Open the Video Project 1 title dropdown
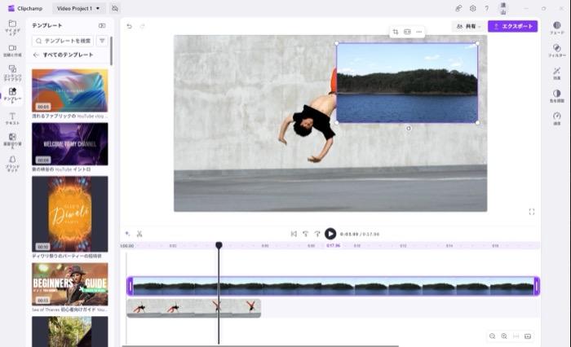The image size is (571, 347). [x=78, y=8]
